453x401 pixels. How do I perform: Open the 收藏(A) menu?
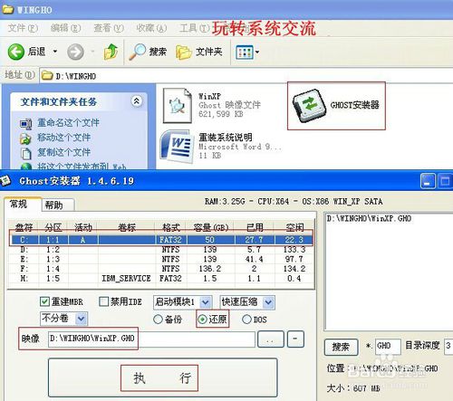point(151,28)
